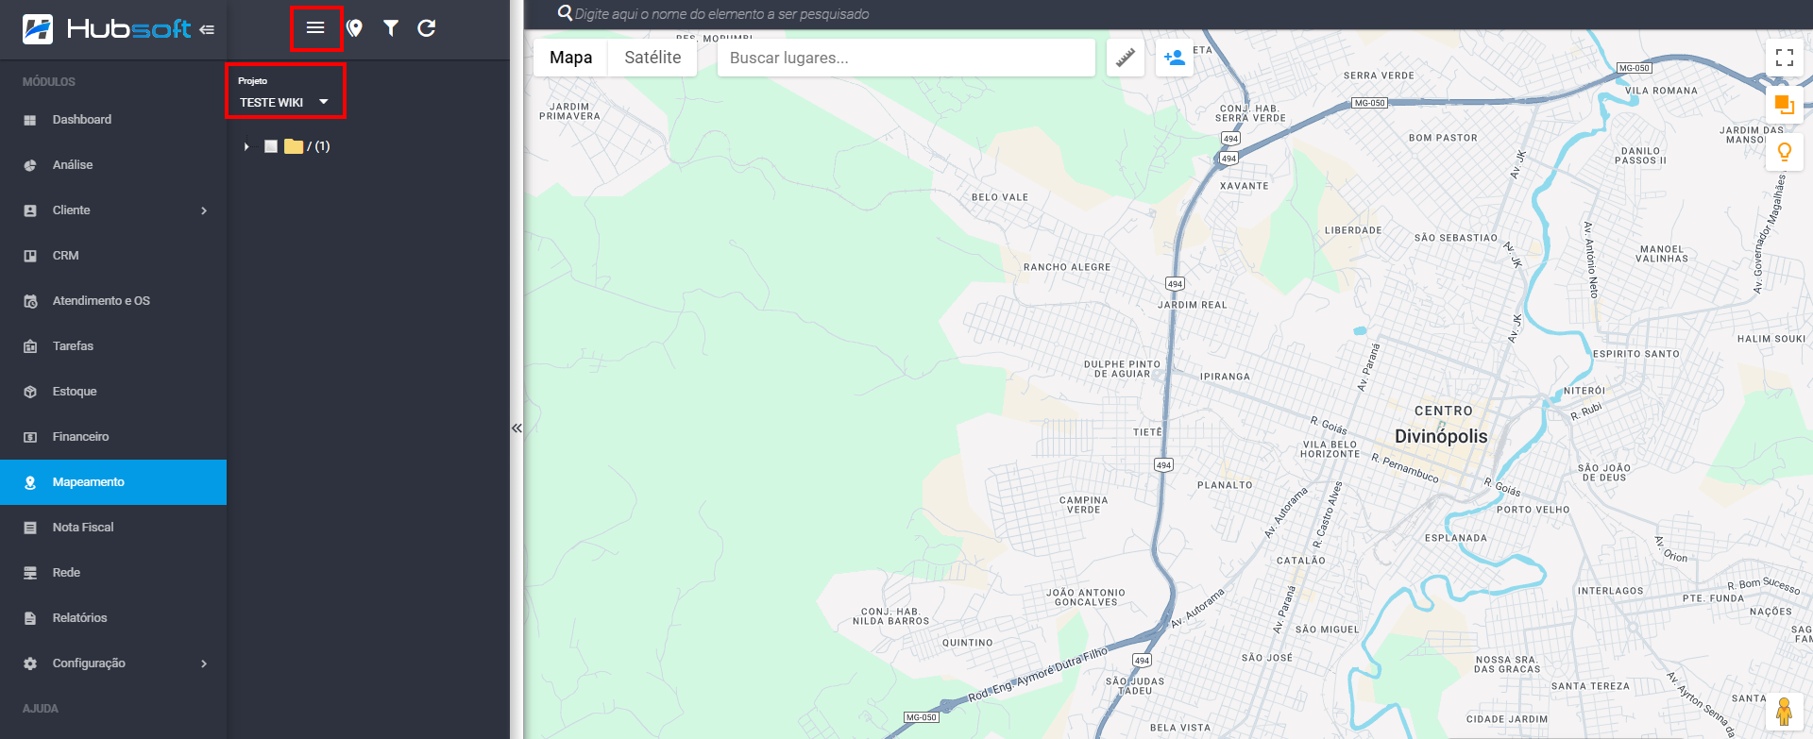Open the orange layers overlay button

tap(1785, 105)
